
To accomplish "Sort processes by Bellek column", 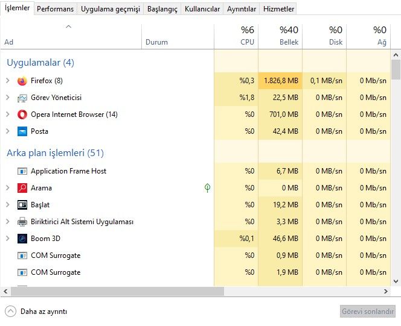I will 289,36.
